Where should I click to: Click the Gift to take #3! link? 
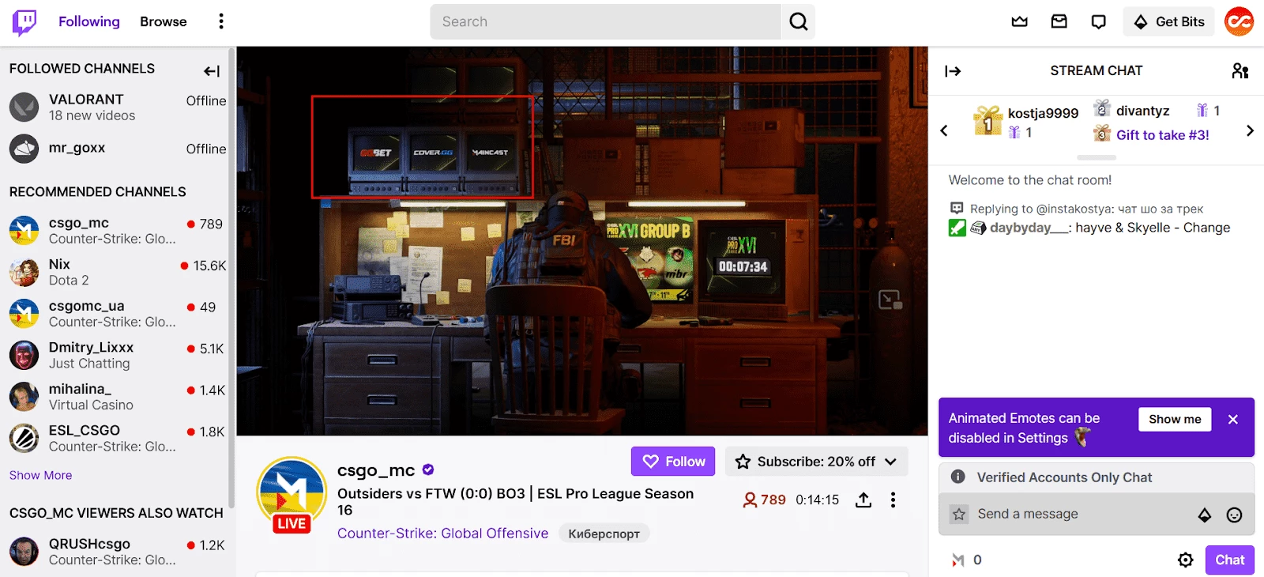click(1162, 135)
